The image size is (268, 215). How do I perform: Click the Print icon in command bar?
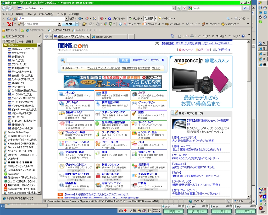(192, 36)
